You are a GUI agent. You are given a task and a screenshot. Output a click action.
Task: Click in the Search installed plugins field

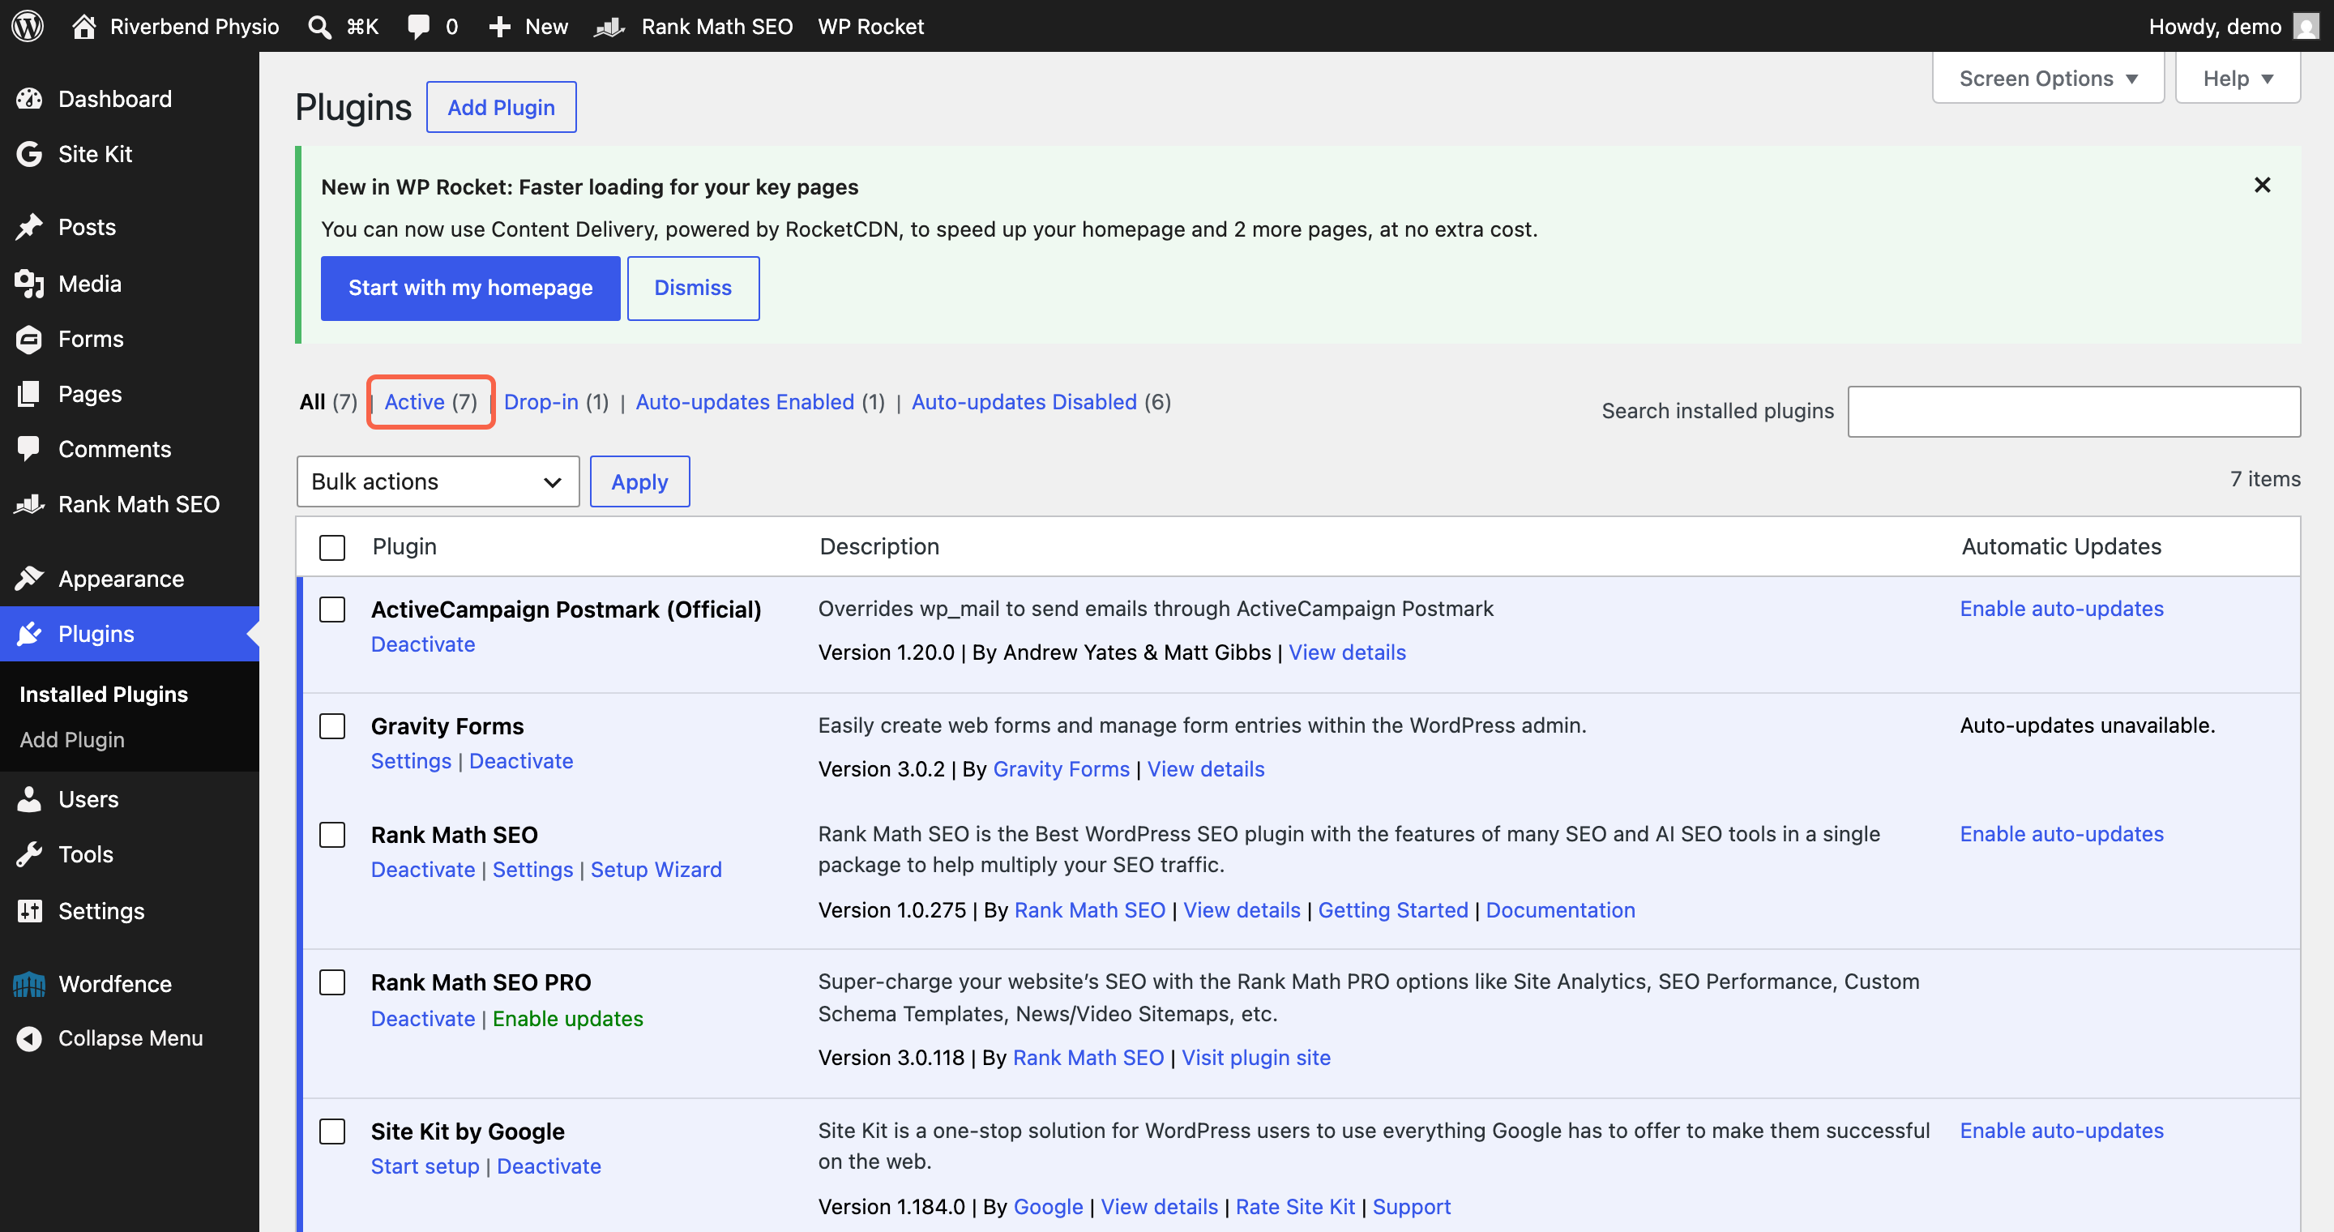click(x=2073, y=411)
